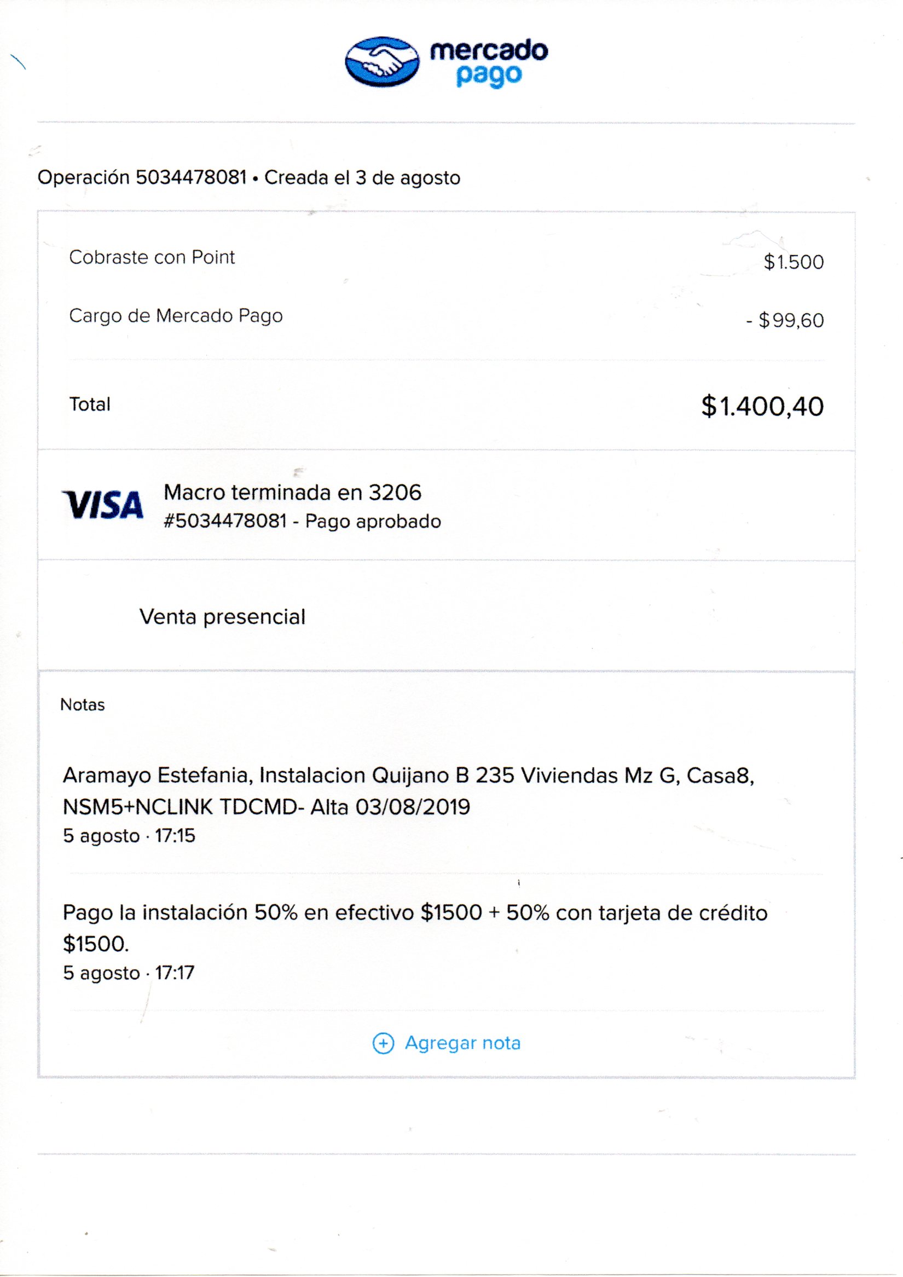Click the Creada el 3 de agosto date
This screenshot has height=1277, width=903.
(x=362, y=177)
